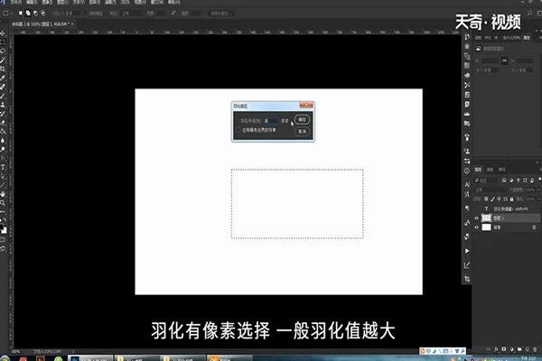The image size is (542, 361).
Task: Select the Gradient / Paint Bucket tool
Action: [x=3, y=131]
